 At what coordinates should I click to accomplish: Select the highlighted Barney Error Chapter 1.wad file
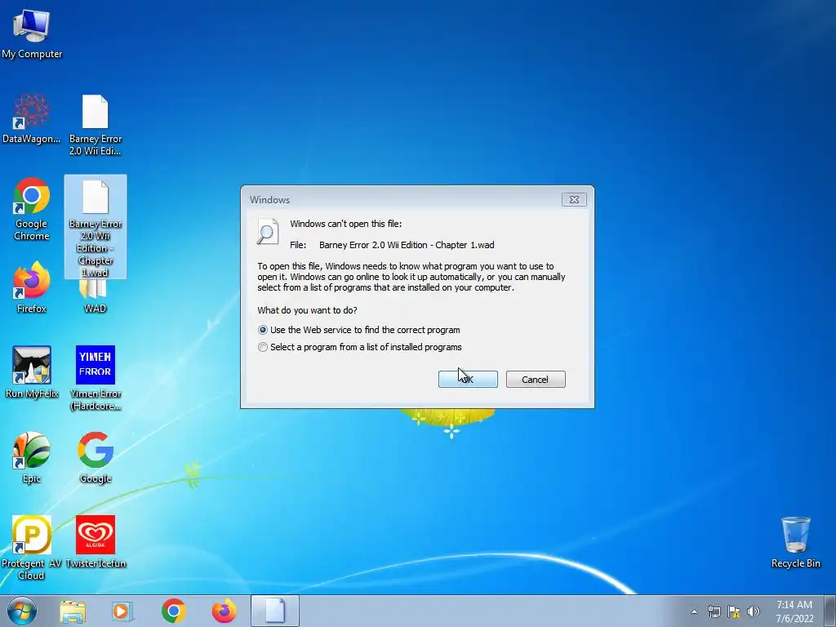(x=96, y=227)
